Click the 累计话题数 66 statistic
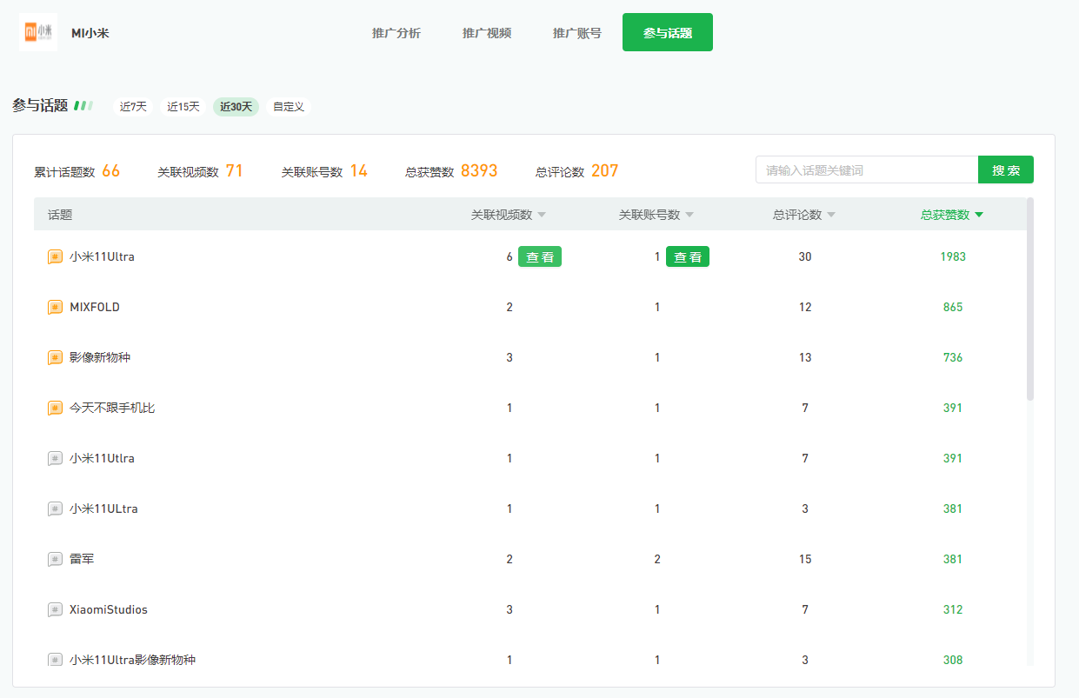This screenshot has height=698, width=1079. 77,171
